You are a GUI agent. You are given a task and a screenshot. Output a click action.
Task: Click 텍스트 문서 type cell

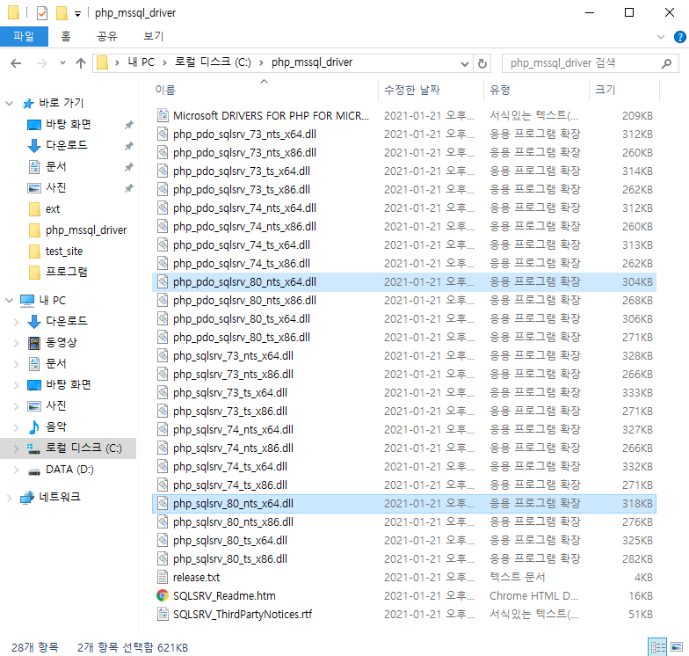coord(517,577)
